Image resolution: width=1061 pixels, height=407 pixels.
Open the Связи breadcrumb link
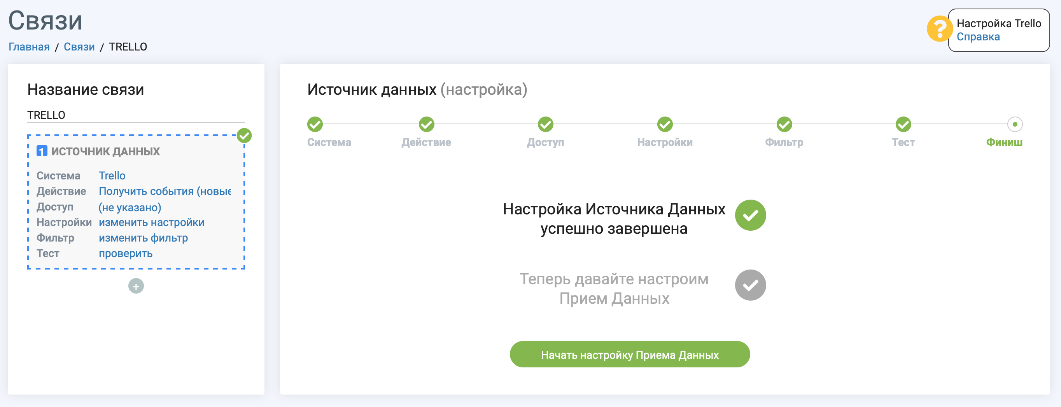click(79, 47)
